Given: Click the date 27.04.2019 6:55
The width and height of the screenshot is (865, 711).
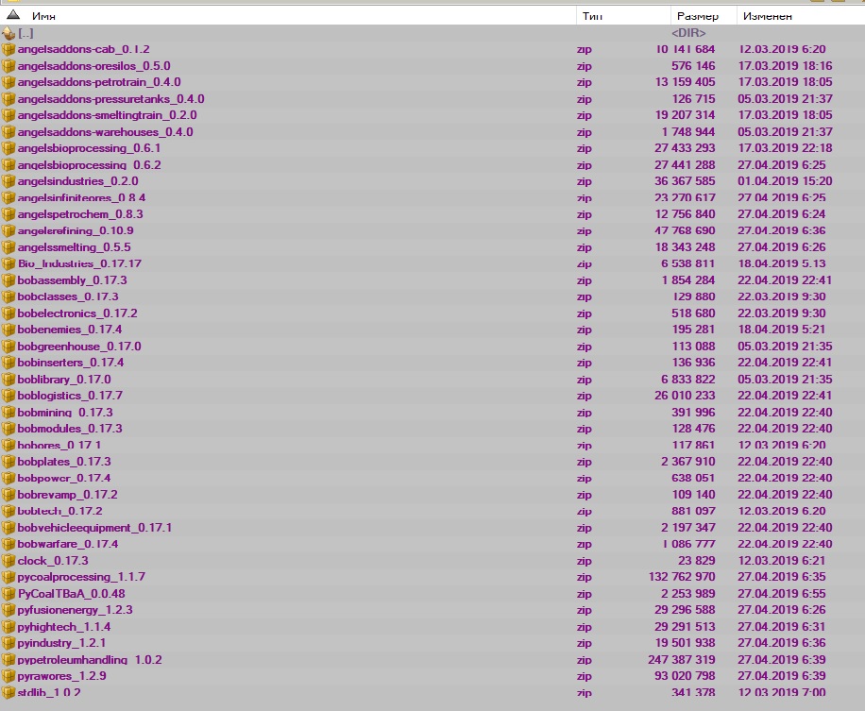Looking at the screenshot, I should click(782, 594).
